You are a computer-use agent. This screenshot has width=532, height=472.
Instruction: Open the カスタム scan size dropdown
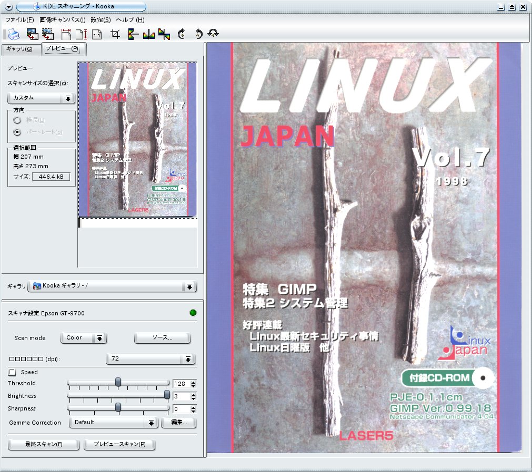(x=41, y=98)
